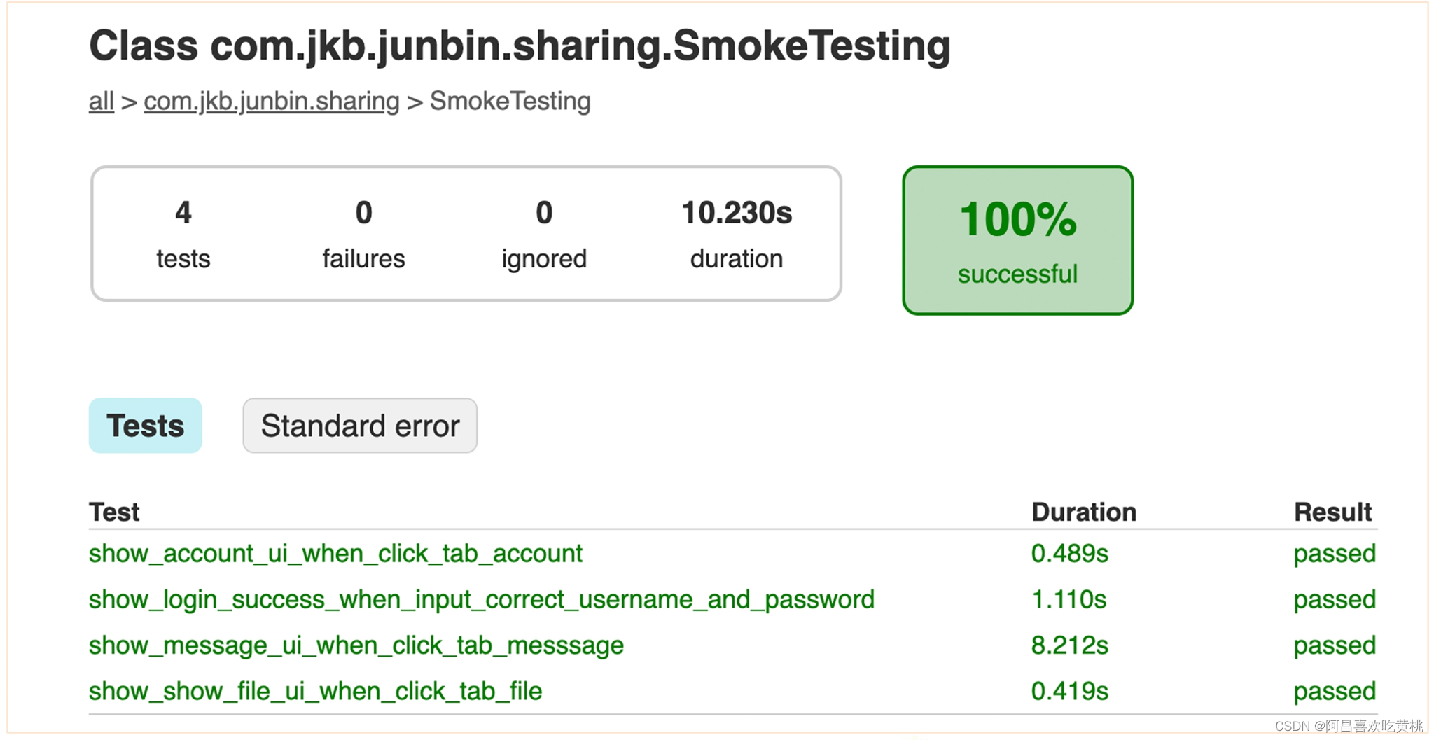
Task: Select test show_message_ui_when_click_tab_messsage
Action: [356, 645]
